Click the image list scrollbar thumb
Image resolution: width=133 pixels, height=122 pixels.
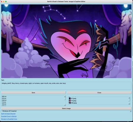[129, 100]
